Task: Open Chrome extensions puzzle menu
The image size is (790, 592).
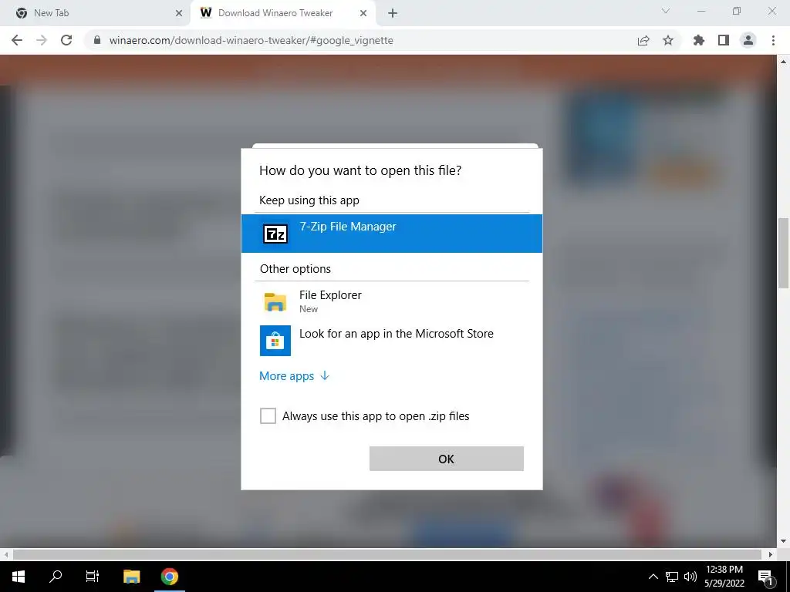Action: click(x=699, y=40)
